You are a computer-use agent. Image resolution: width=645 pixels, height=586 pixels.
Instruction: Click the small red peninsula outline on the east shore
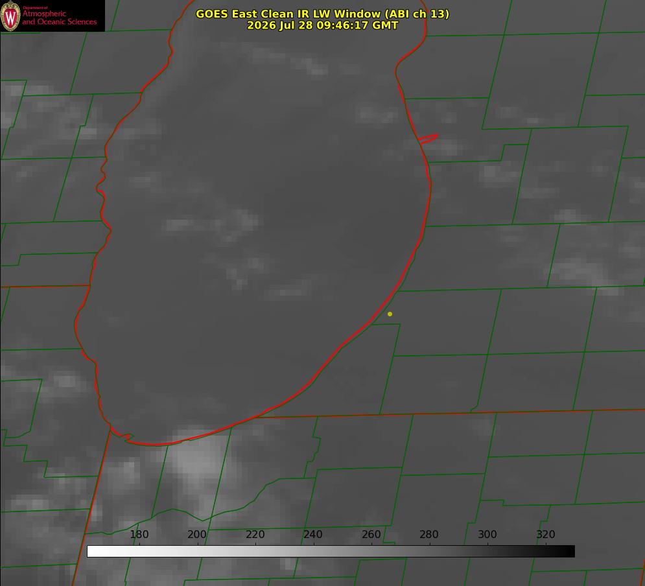(428, 139)
